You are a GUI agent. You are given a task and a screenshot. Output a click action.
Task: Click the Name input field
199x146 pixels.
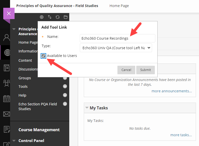[x=117, y=38]
